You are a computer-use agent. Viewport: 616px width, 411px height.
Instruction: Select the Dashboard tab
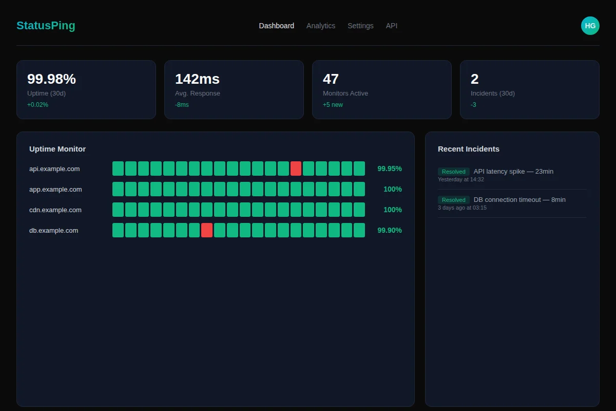pyautogui.click(x=276, y=26)
